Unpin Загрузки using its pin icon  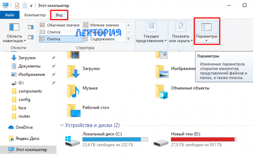tap(54, 58)
